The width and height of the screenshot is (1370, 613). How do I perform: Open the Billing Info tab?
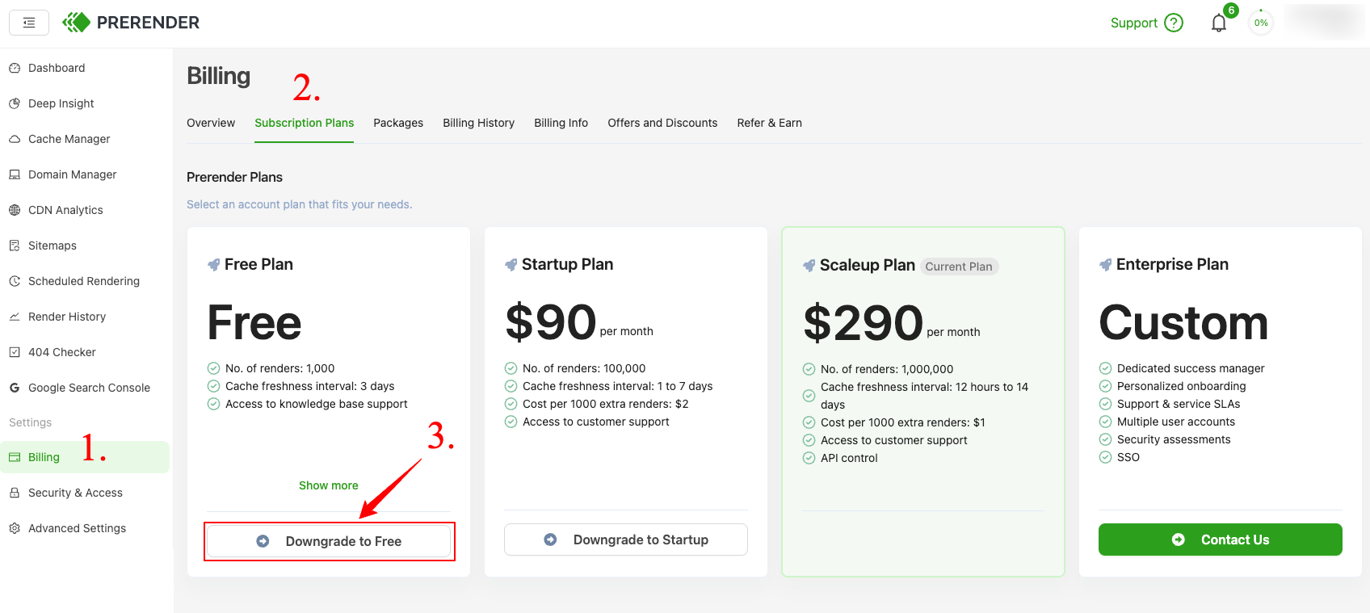561,123
